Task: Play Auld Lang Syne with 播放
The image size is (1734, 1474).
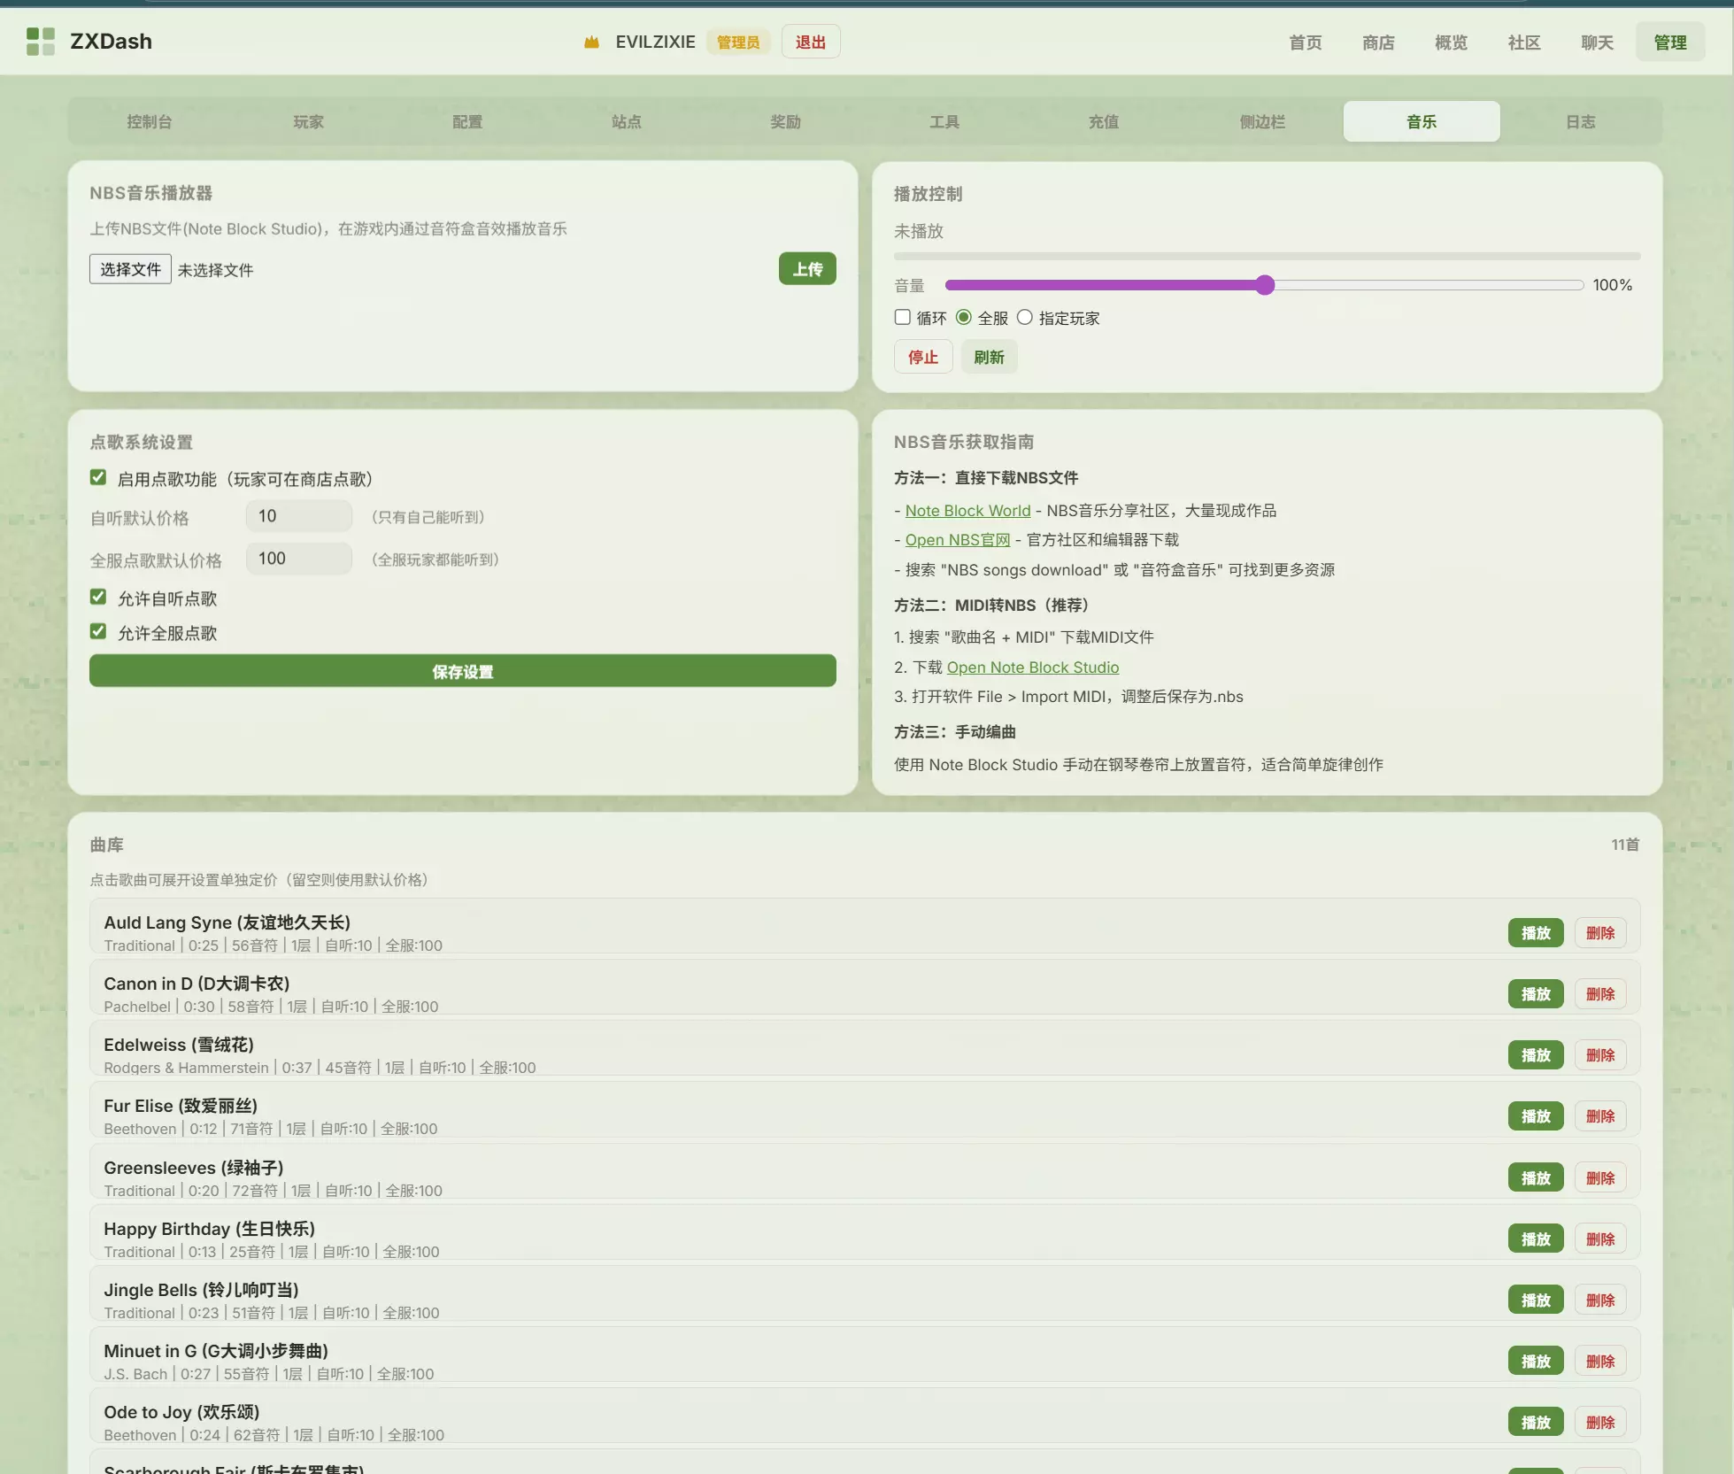Action: click(x=1536, y=933)
